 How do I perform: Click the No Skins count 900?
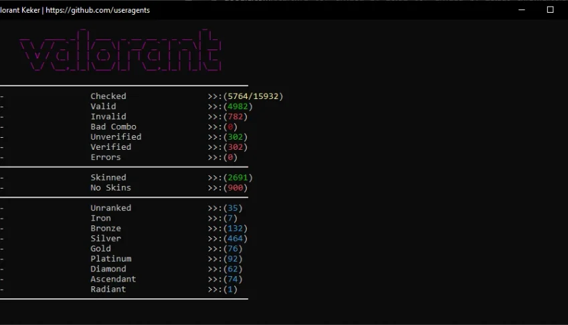235,187
